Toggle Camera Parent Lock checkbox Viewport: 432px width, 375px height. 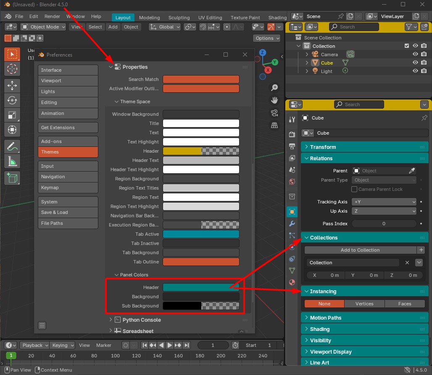click(x=354, y=189)
